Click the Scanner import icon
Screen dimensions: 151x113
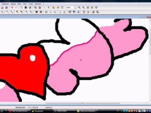tap(7, 8)
